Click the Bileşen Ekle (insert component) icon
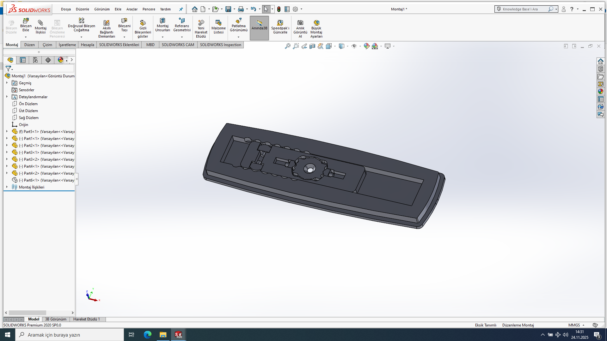The image size is (607, 341). coord(26,21)
